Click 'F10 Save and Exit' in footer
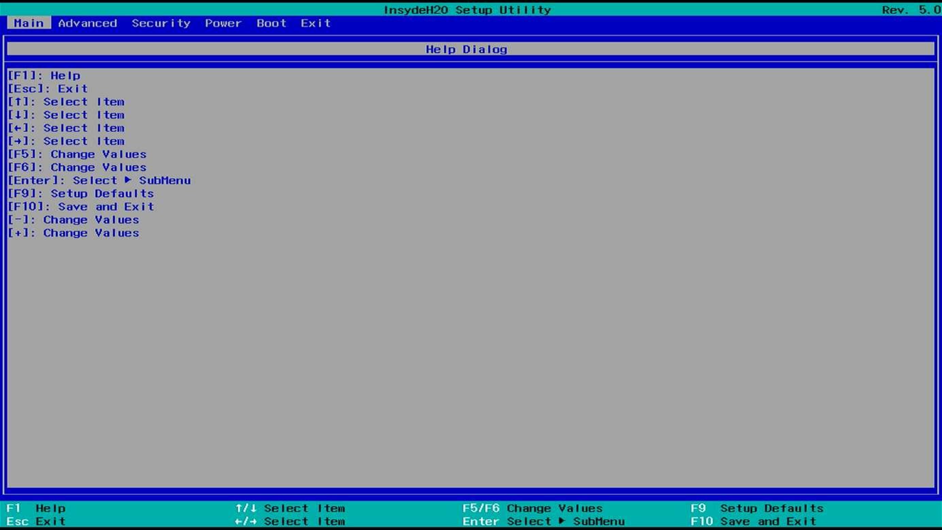Image resolution: width=942 pixels, height=530 pixels. 753,521
